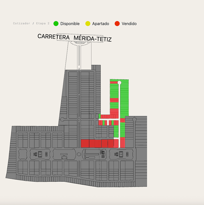Image resolution: width=204 pixels, height=205 pixels.
Task: Click the soccer field icon in the left park
Action: (x=40, y=154)
